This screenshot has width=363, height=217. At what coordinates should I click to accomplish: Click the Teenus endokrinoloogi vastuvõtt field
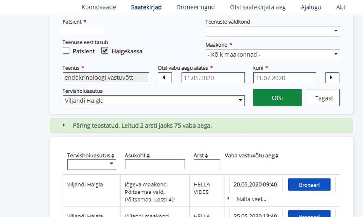tap(106, 78)
